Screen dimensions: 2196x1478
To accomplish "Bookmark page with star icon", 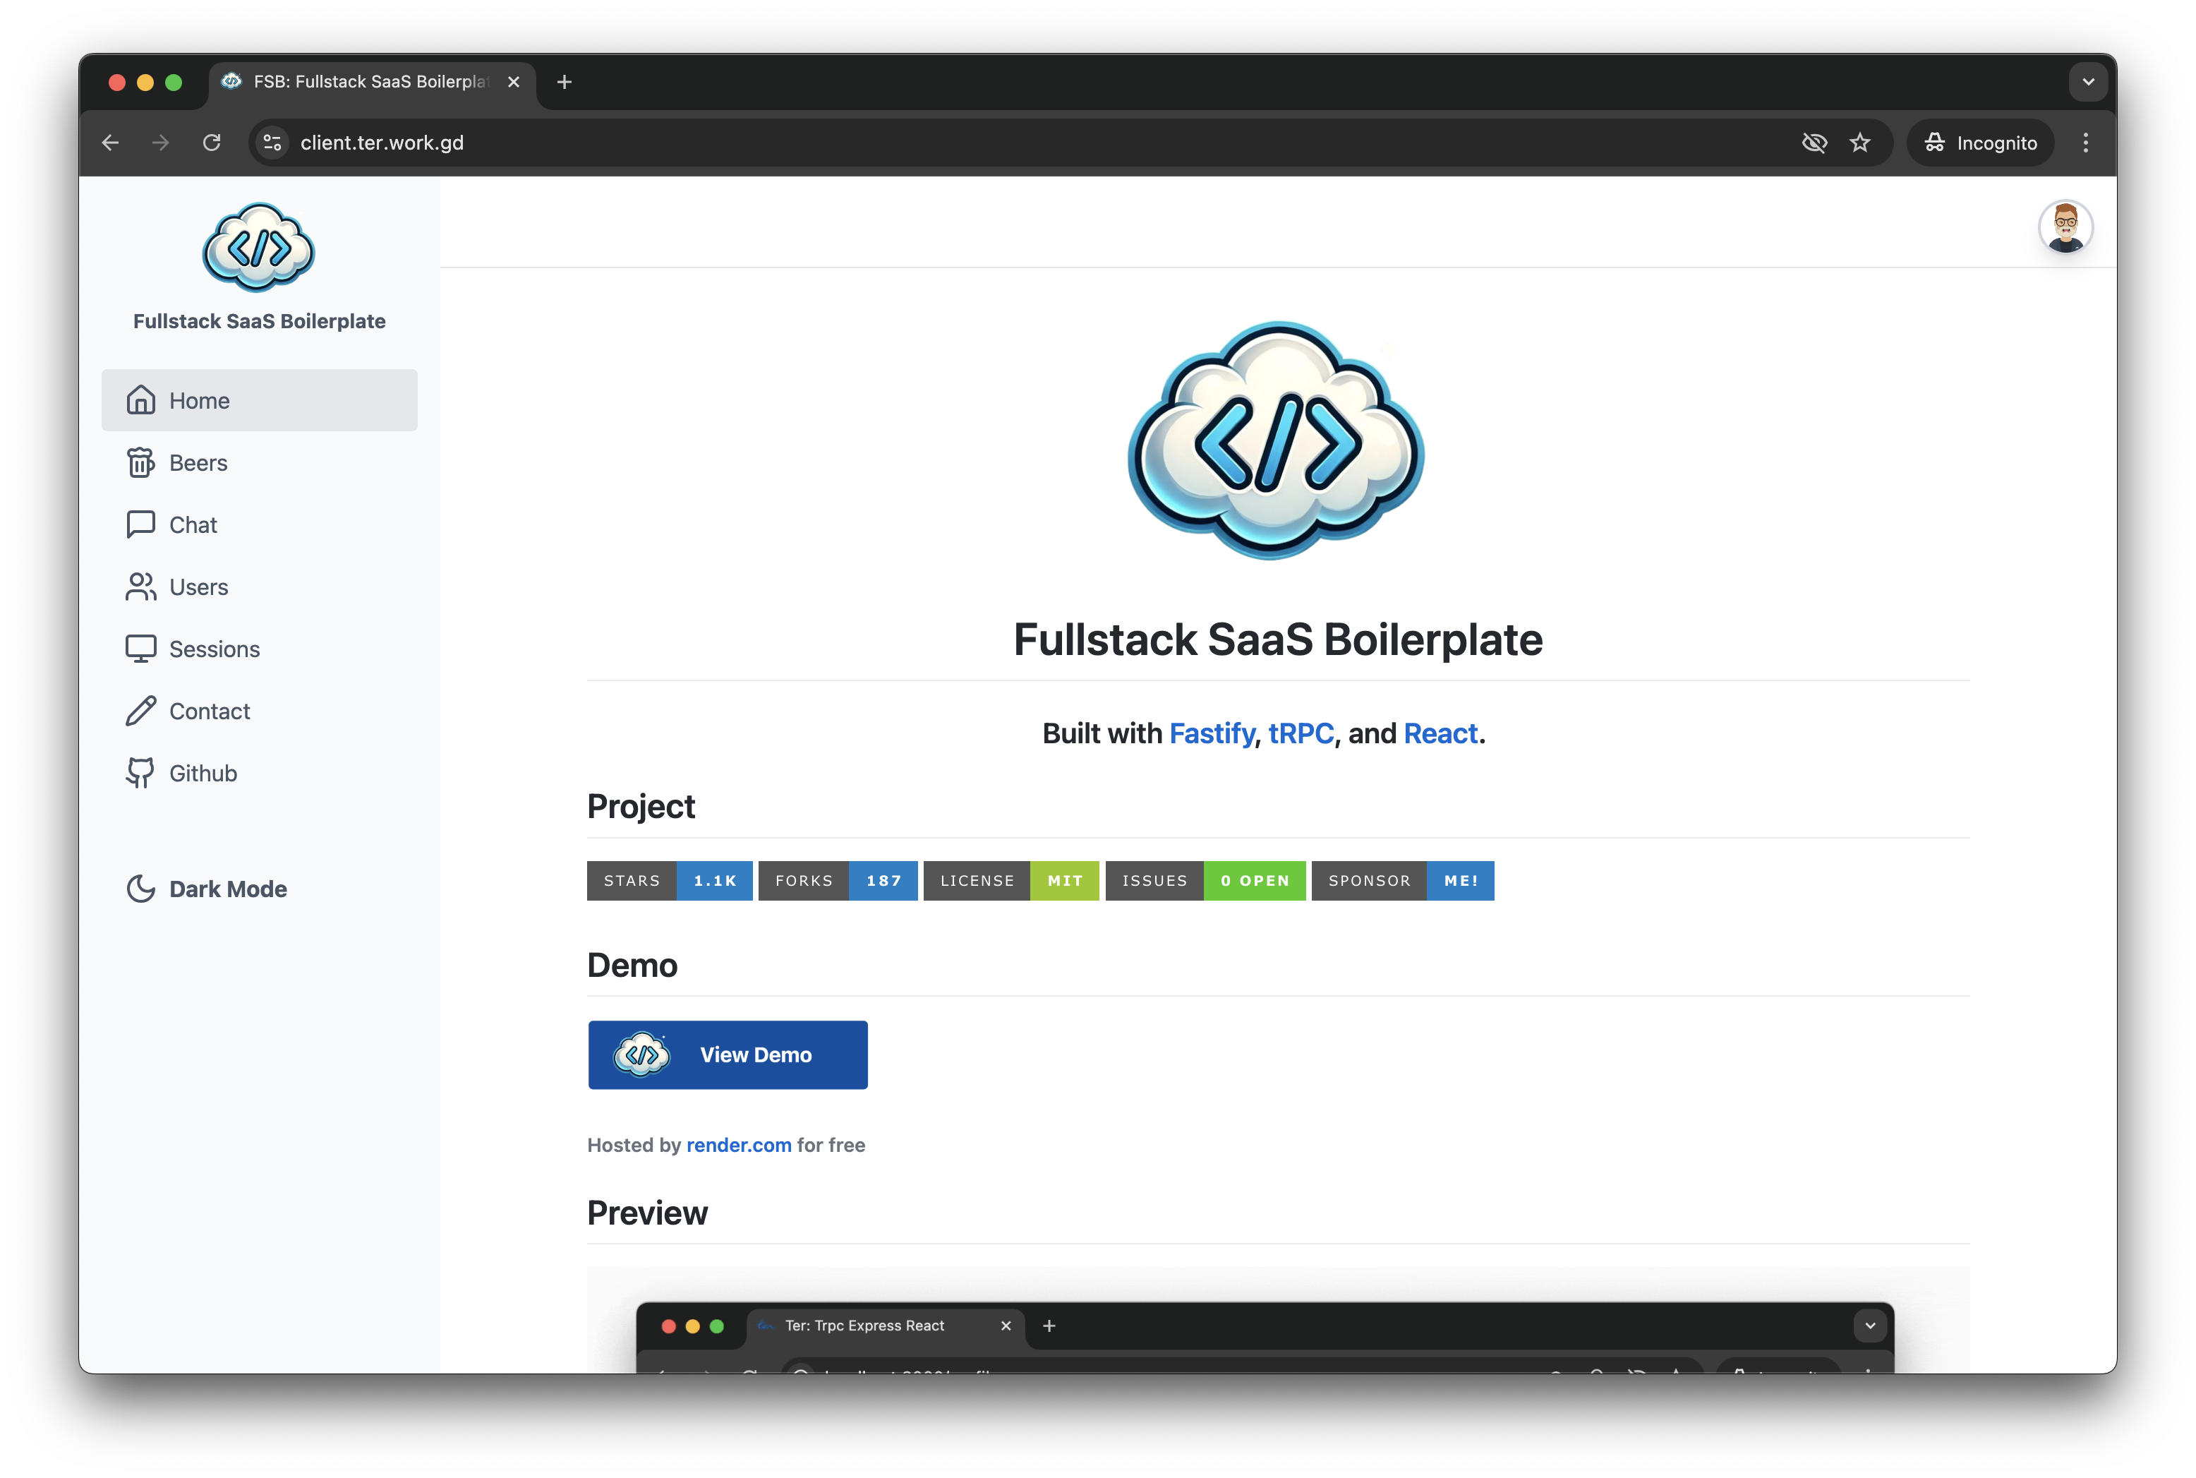I will click(x=1859, y=143).
